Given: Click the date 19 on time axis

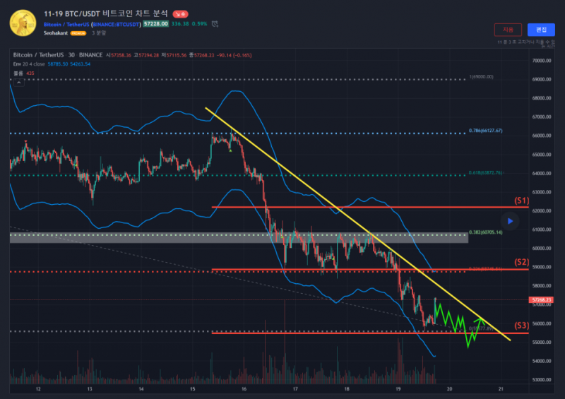Looking at the screenshot, I should (x=398, y=388).
